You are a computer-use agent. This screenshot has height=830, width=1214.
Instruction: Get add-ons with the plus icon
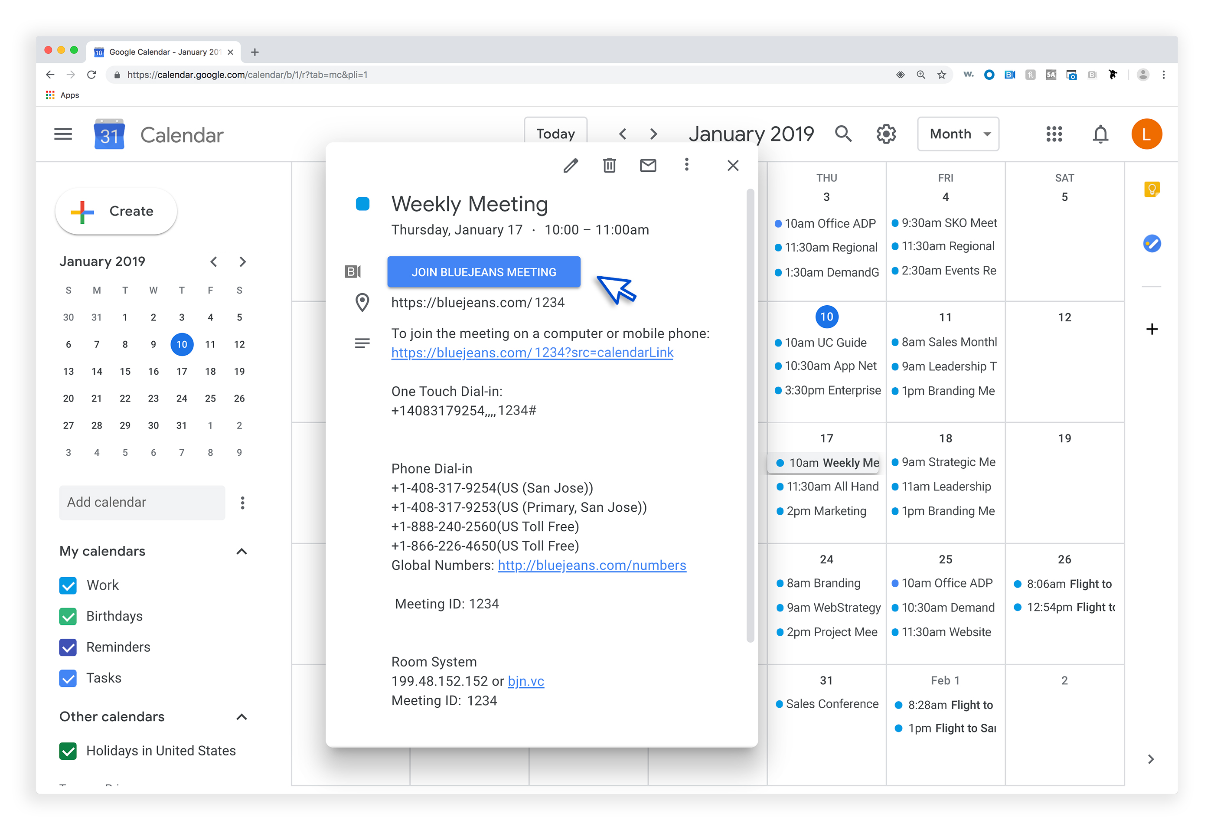tap(1152, 329)
